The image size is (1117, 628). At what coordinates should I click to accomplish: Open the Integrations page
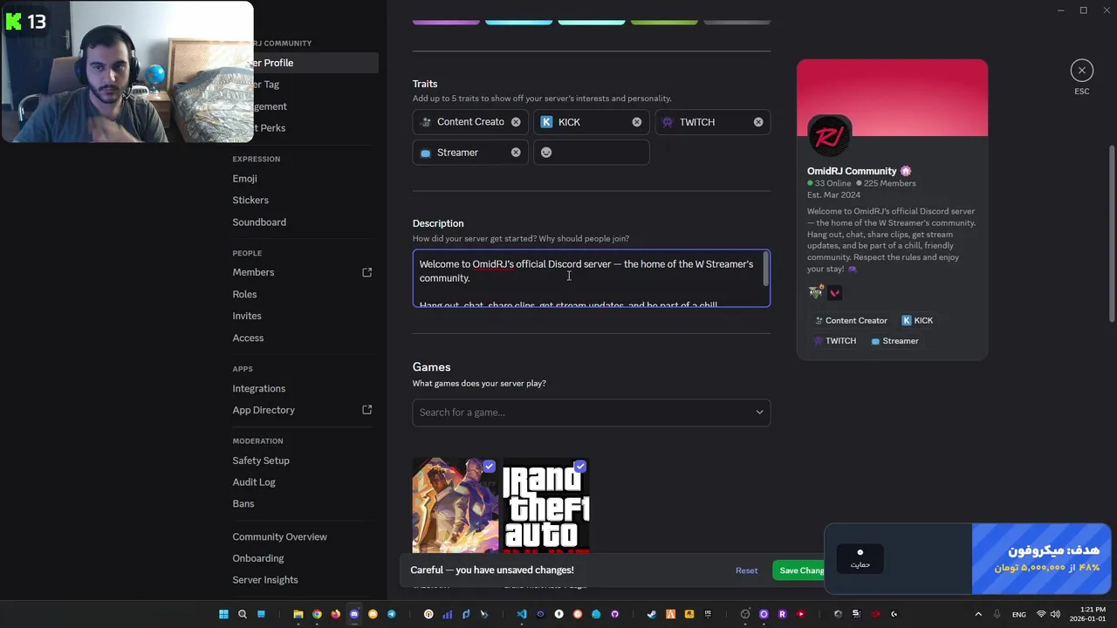point(258,388)
